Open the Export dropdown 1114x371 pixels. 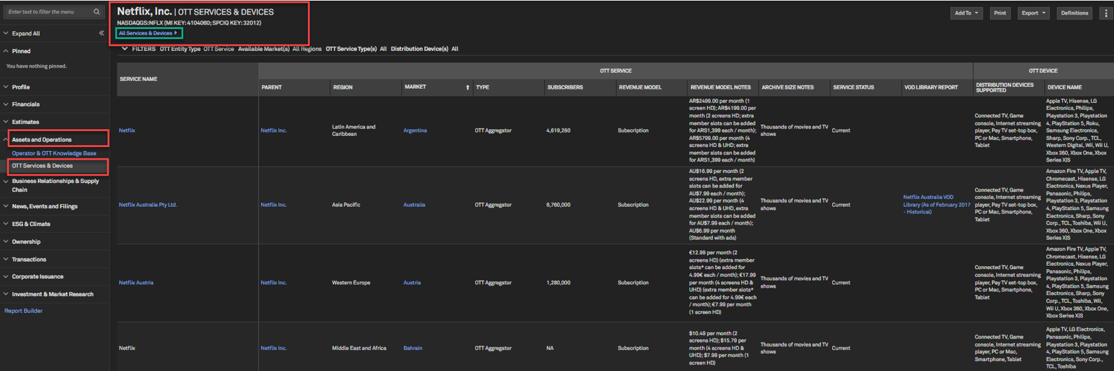click(x=1033, y=13)
